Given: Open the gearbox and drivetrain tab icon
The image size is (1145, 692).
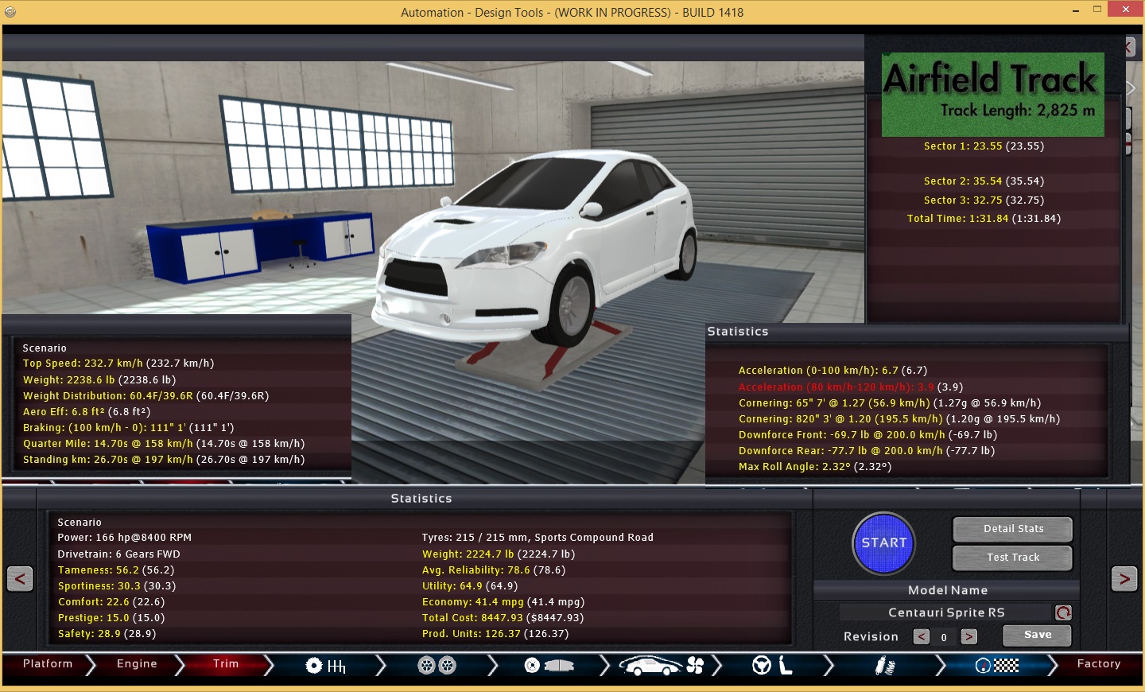Looking at the screenshot, I should coord(326,666).
